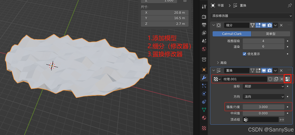Open the 添加修改器 dropdown
Viewport: 295px width, 135px height.
coord(252,16)
